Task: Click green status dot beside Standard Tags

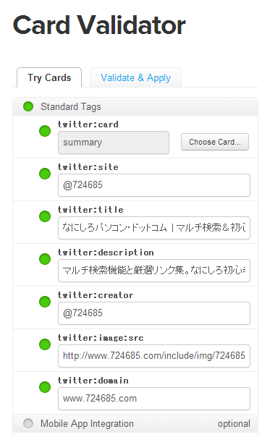Action: (28, 106)
